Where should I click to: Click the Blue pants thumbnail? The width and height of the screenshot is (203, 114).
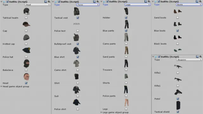(127, 24)
